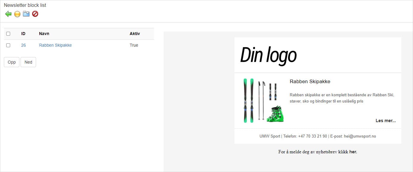The height and width of the screenshot is (172, 413).
Task: Click the red prohibition delete icon
Action: pyautogui.click(x=35, y=14)
